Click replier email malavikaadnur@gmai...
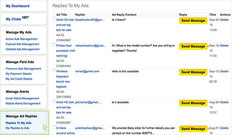The image size is (232, 135). pyautogui.click(x=90, y=46)
